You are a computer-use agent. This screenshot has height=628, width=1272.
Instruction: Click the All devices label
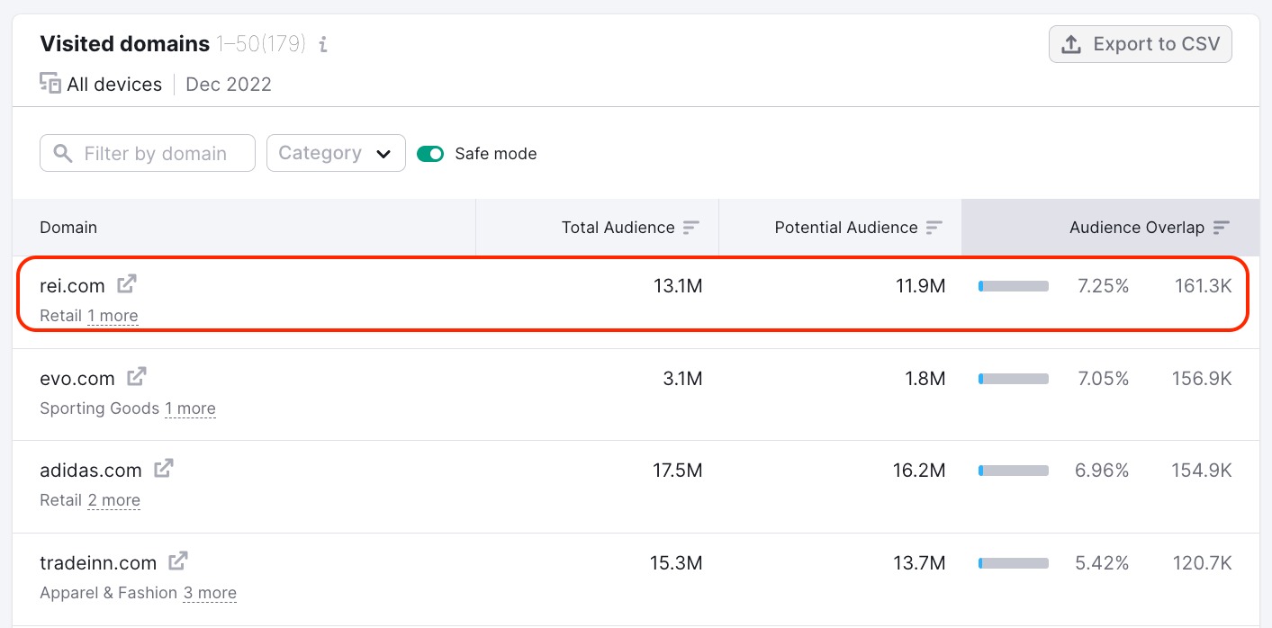click(114, 85)
